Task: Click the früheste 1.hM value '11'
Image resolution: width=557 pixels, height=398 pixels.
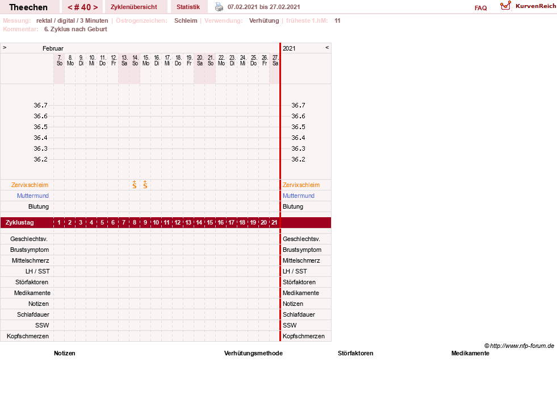Action: tap(337, 20)
